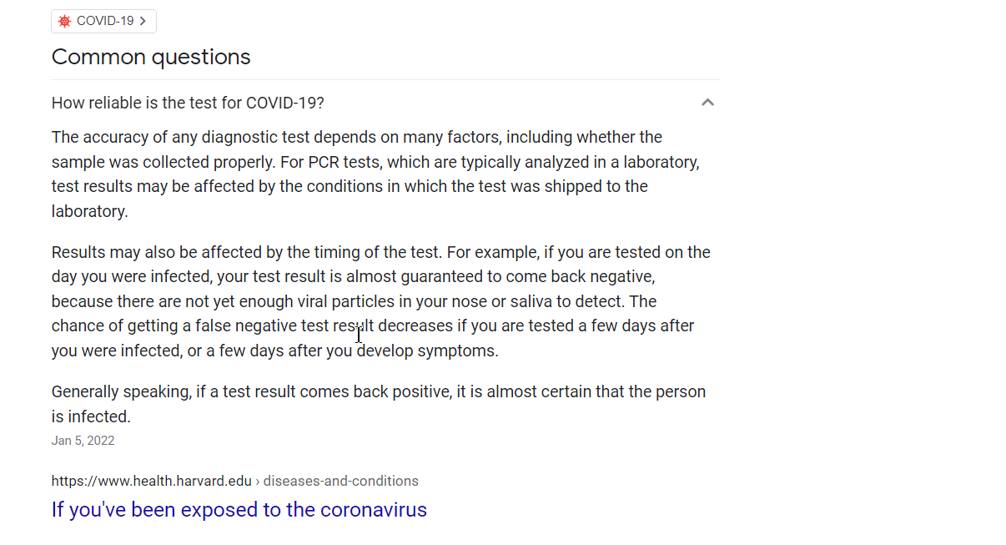This screenshot has height=545, width=1006.
Task: Click the 'Jan 5, 2022' date label
Action: click(x=83, y=441)
